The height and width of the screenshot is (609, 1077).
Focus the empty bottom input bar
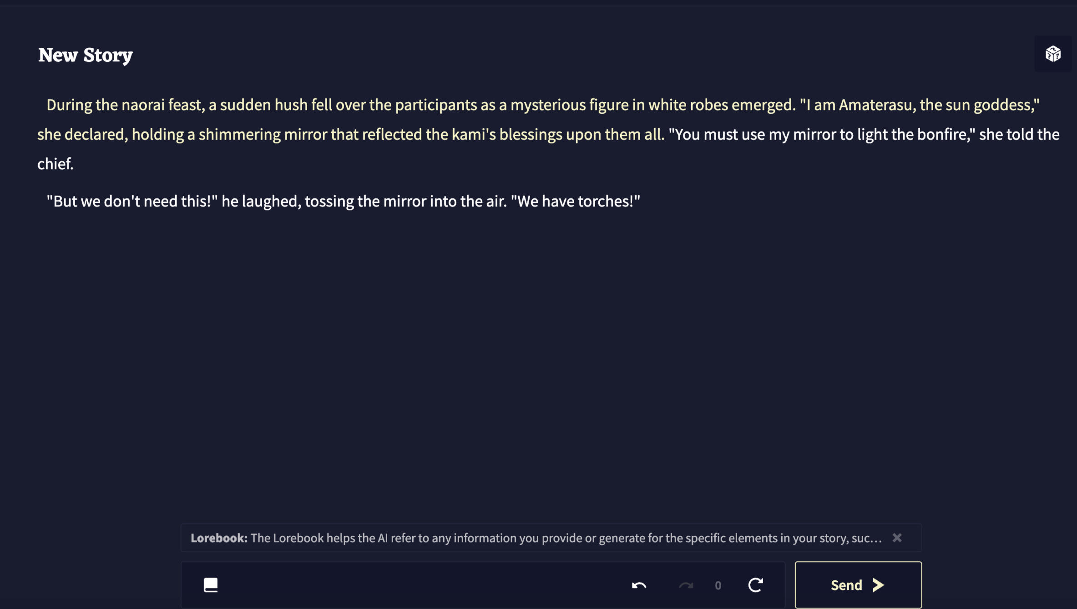pos(419,585)
